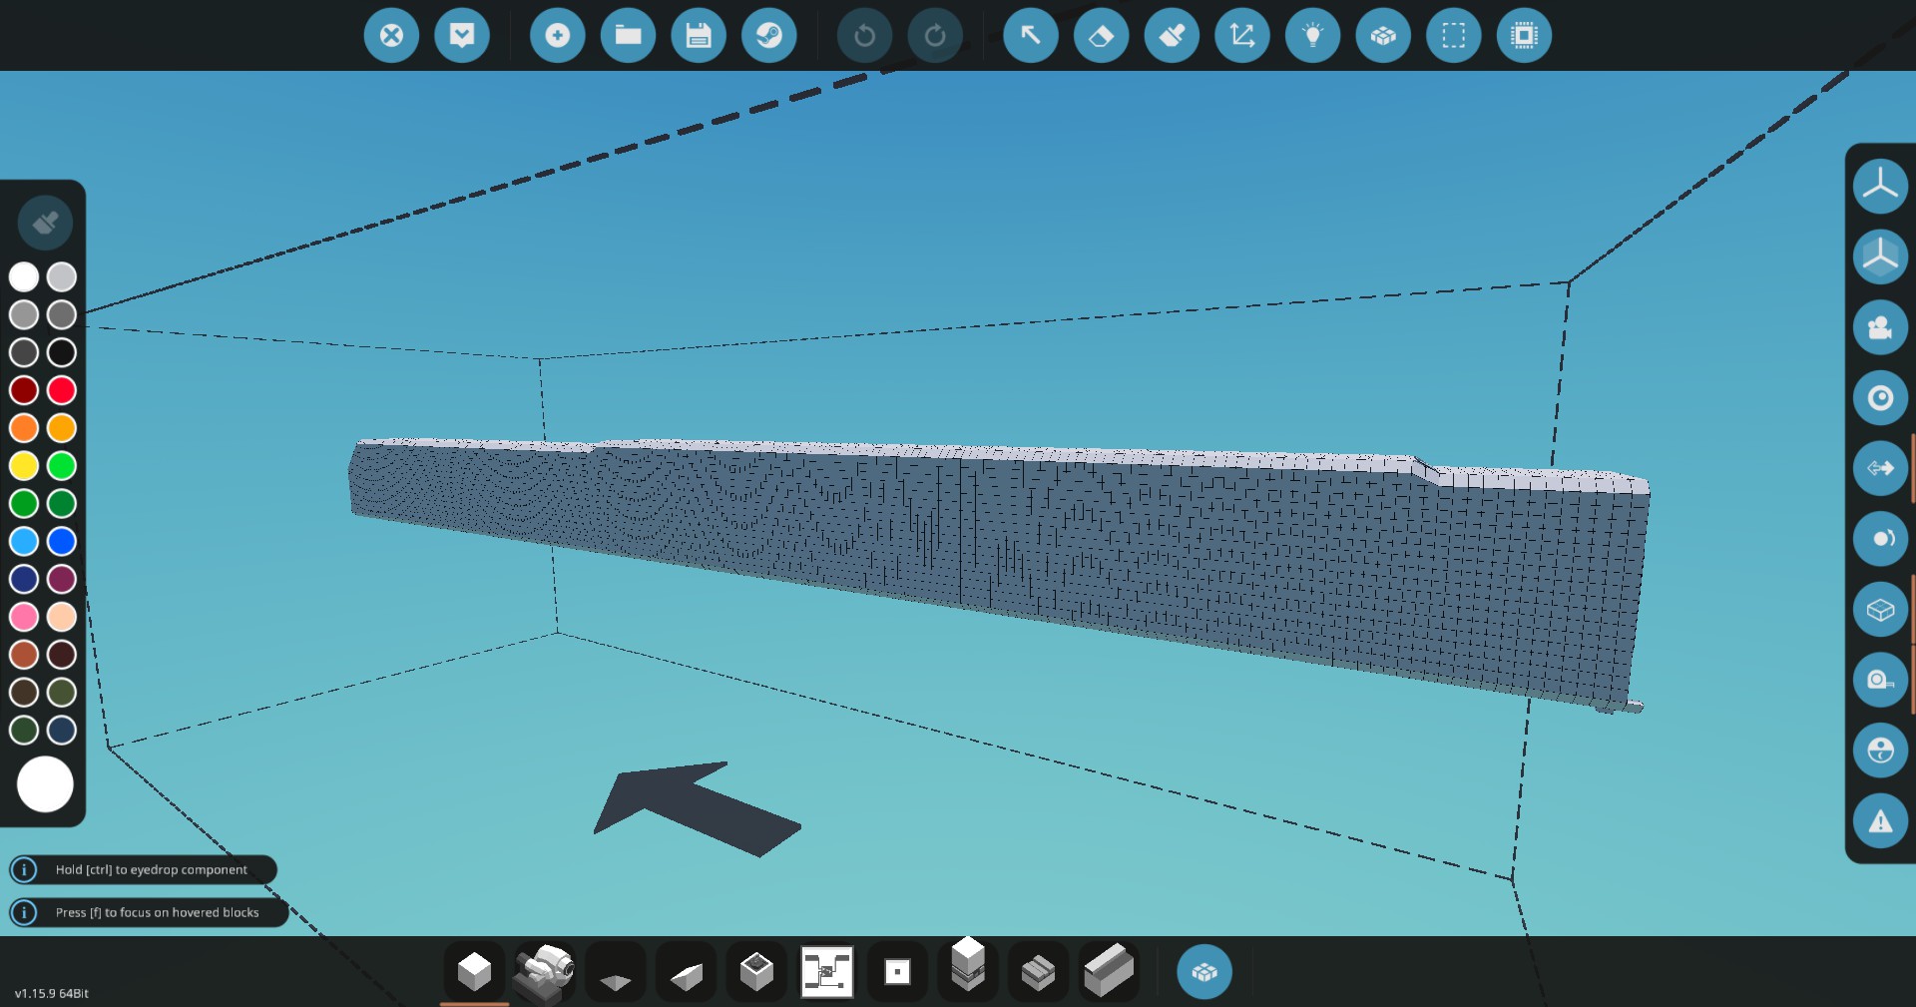Click the circle with sound wave icon
1916x1007 pixels.
point(1880,539)
